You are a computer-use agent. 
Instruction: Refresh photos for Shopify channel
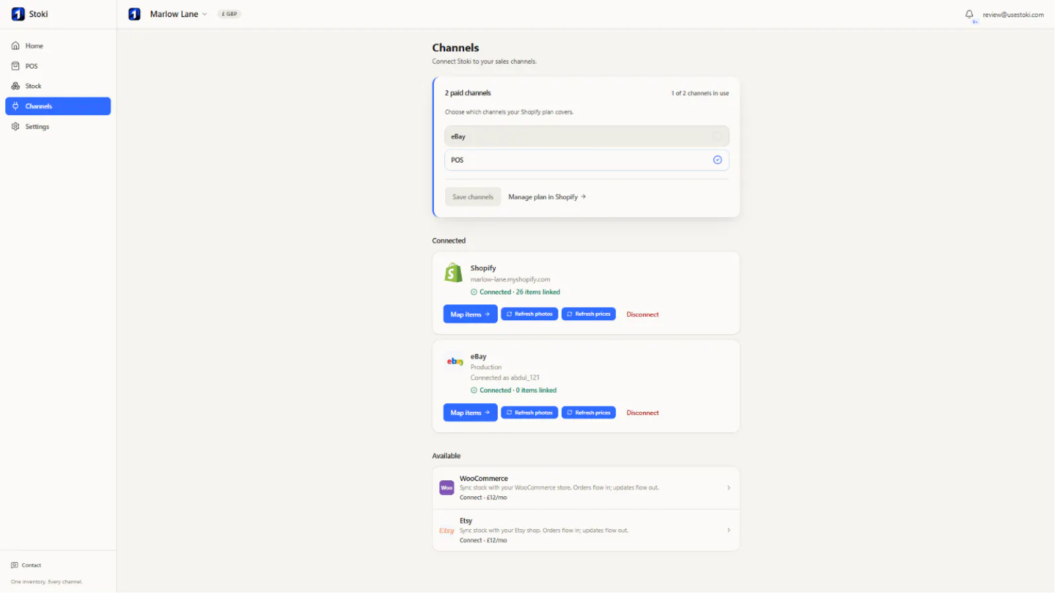point(529,314)
